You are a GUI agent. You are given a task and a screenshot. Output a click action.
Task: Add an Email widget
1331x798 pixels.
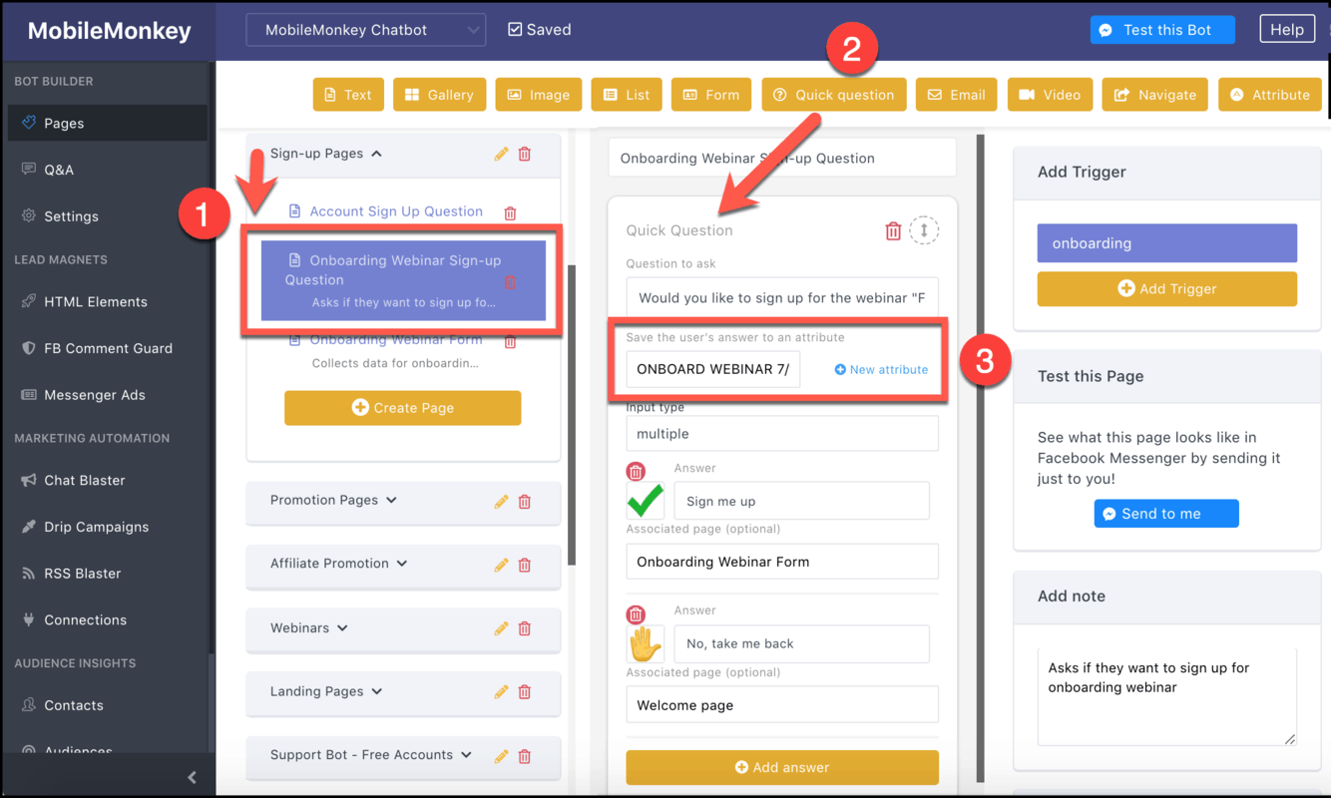point(956,95)
